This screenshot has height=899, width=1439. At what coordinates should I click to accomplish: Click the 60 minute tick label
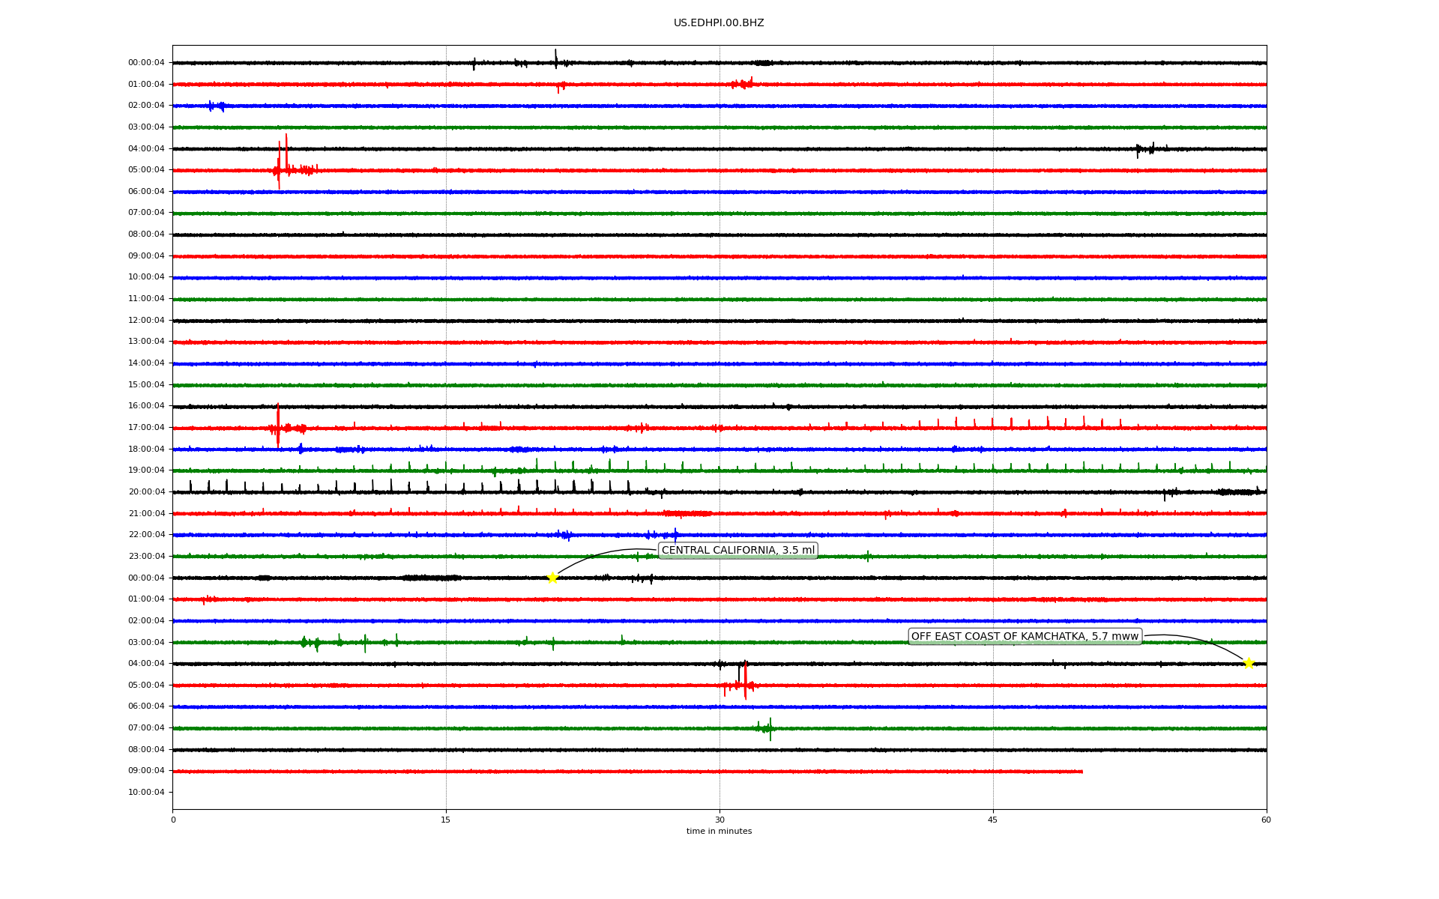click(1265, 820)
